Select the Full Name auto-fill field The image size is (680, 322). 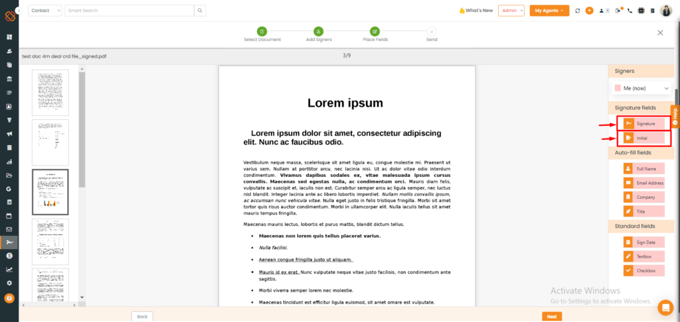[643, 169]
